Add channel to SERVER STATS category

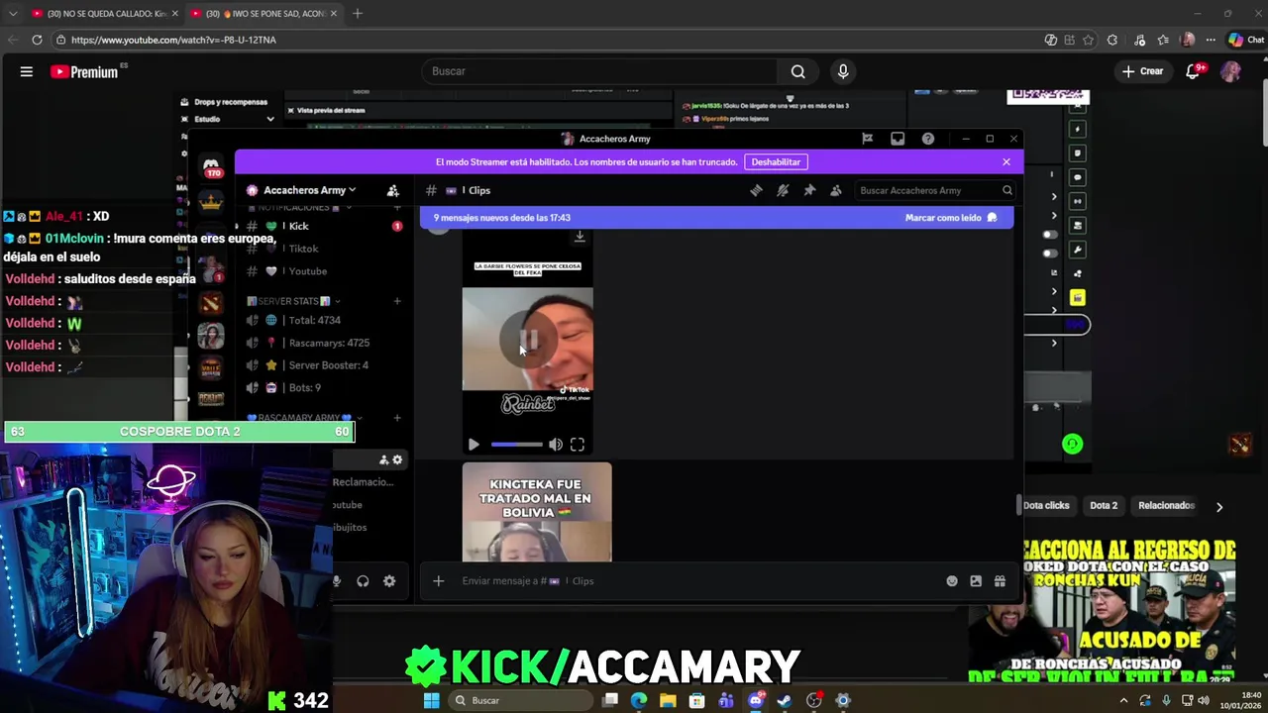pos(397,301)
